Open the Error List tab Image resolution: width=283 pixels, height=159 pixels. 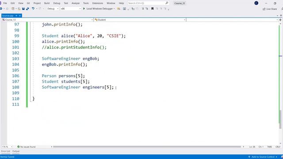[x=6, y=151]
